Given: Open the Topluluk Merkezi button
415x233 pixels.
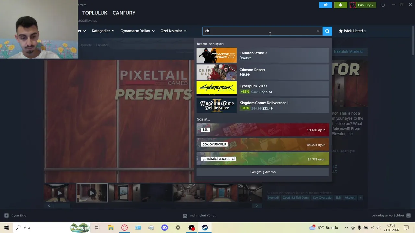Looking at the screenshot, I should click(x=348, y=52).
